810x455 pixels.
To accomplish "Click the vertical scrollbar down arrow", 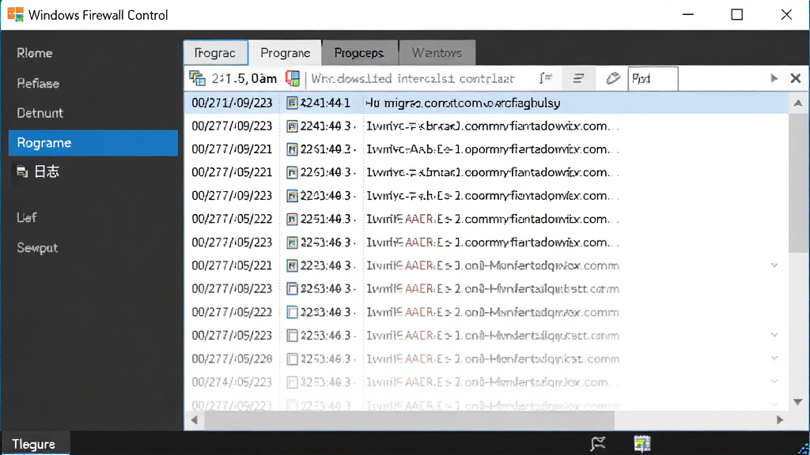I will pyautogui.click(x=797, y=402).
